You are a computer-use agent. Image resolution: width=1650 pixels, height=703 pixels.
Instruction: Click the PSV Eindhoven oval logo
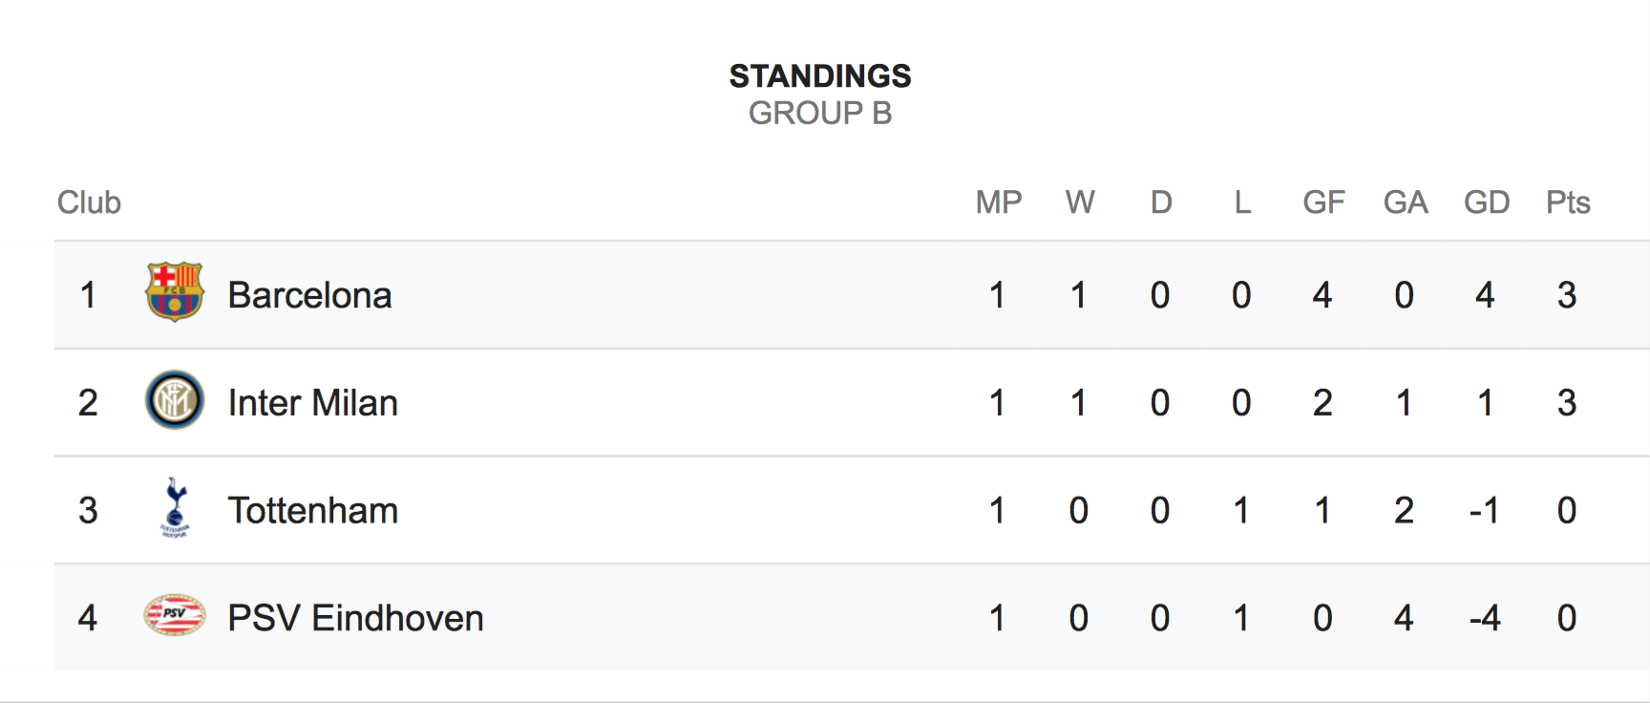coord(174,615)
